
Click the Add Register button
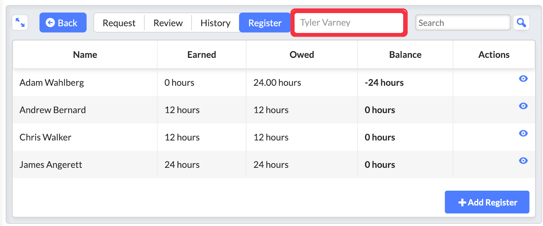(x=487, y=202)
